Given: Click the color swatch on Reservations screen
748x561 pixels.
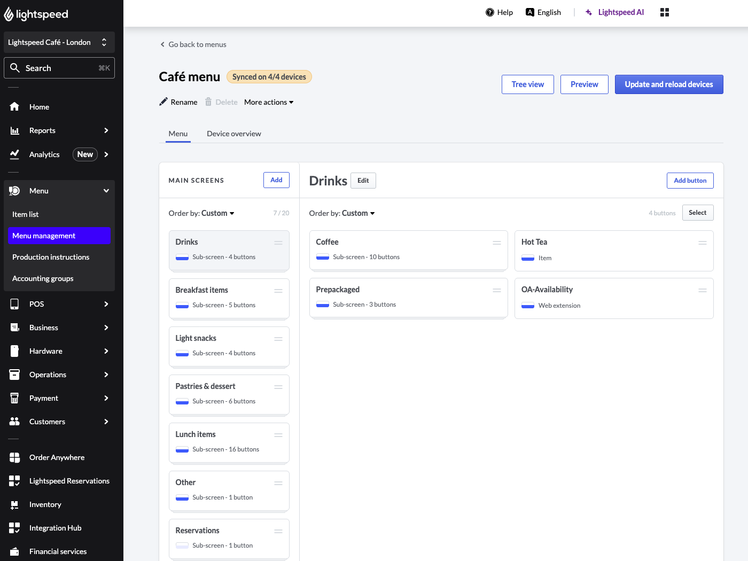Looking at the screenshot, I should pyautogui.click(x=182, y=546).
